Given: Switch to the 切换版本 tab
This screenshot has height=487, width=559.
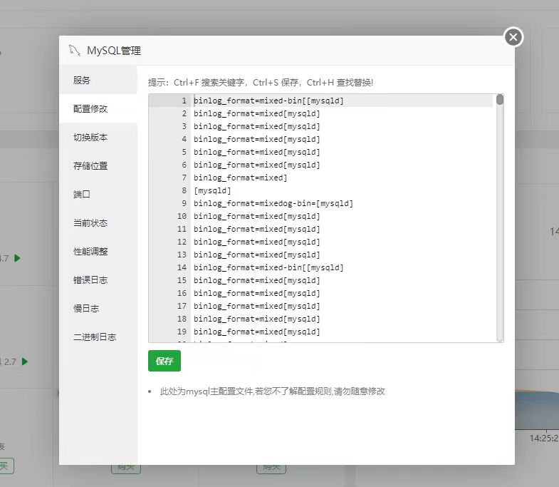Looking at the screenshot, I should pos(98,137).
